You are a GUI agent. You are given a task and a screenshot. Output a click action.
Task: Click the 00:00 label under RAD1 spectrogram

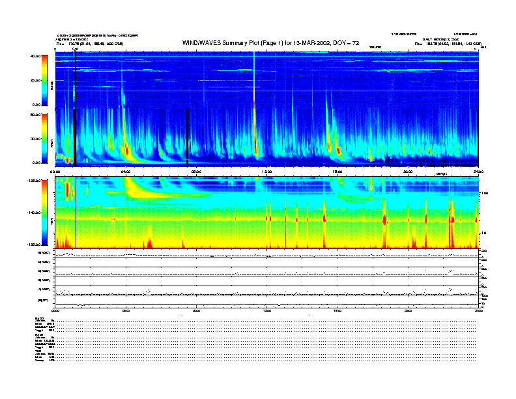(55, 171)
